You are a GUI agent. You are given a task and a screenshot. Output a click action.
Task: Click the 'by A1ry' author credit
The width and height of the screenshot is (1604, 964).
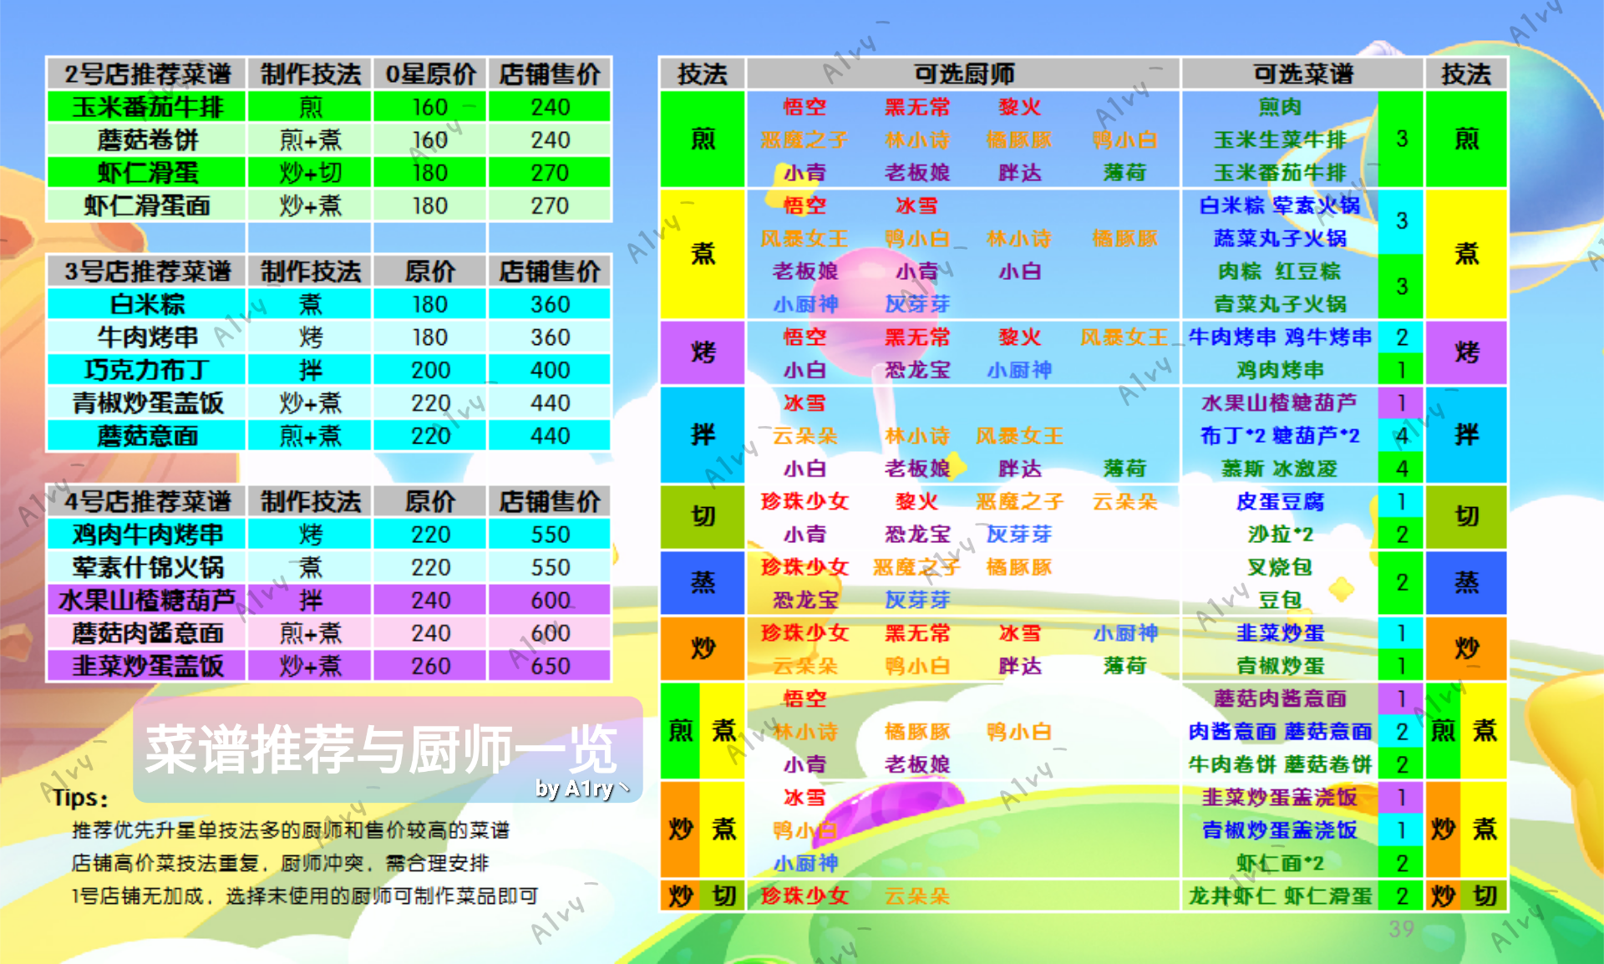(582, 789)
